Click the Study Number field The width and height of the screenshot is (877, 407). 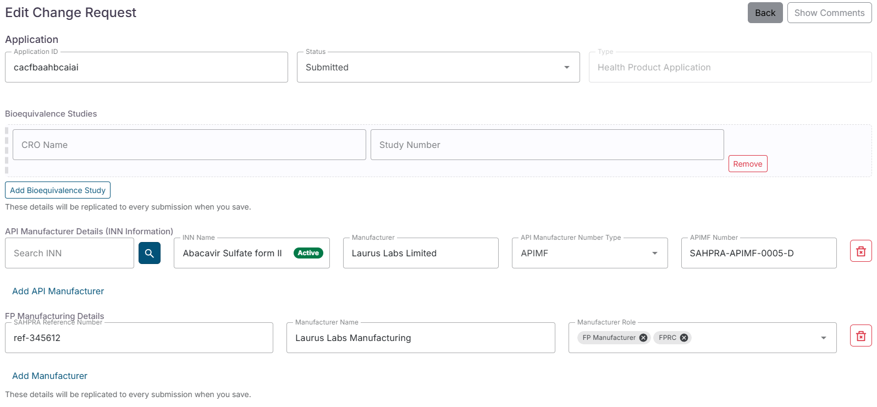tap(547, 145)
